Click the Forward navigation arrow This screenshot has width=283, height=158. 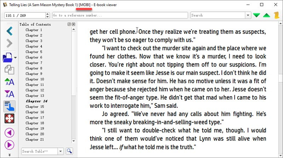pos(9,43)
